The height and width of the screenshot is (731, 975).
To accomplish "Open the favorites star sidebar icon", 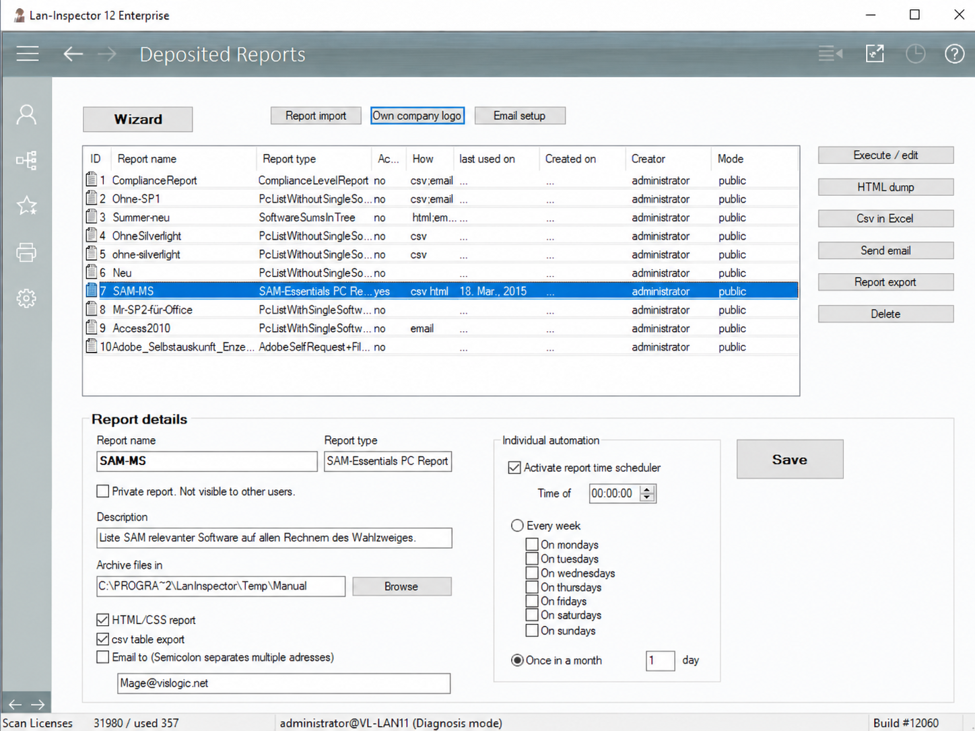I will [26, 205].
